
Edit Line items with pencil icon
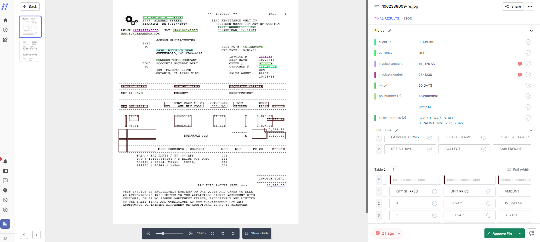pos(397,130)
